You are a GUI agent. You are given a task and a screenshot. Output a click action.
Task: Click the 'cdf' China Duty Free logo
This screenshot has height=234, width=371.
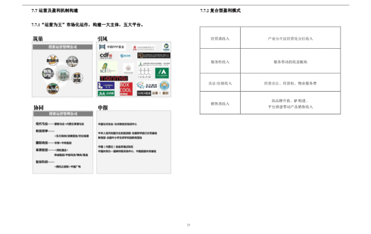point(105,56)
